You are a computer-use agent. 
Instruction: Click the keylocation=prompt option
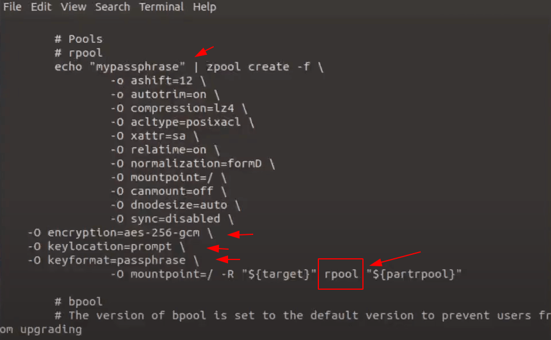[x=110, y=246]
